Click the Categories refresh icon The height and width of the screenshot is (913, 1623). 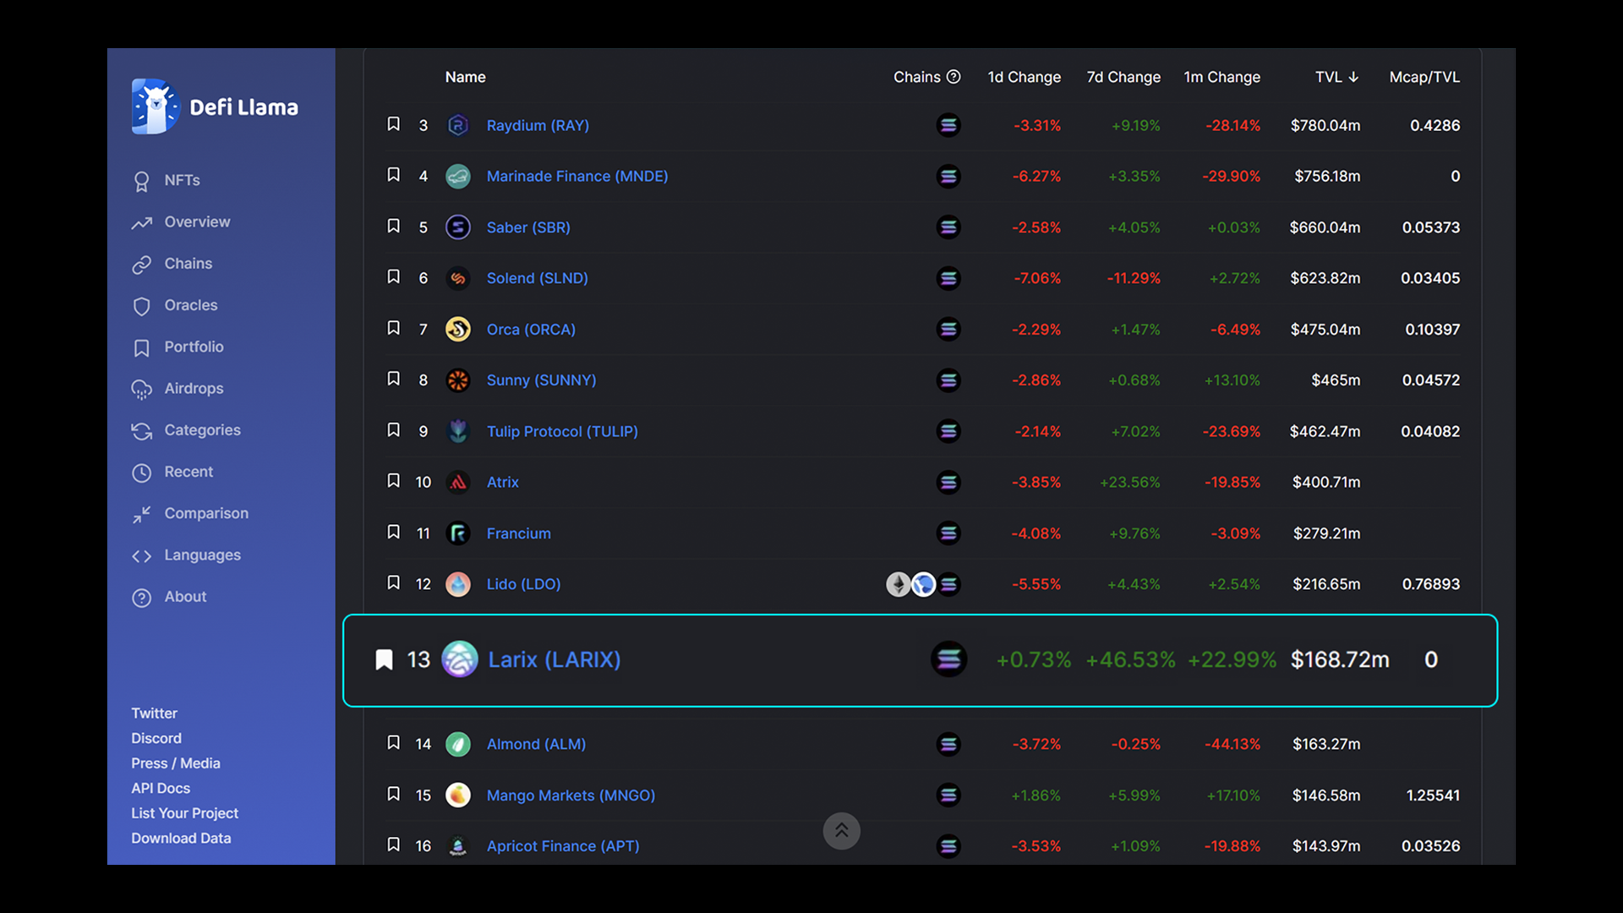[141, 431]
